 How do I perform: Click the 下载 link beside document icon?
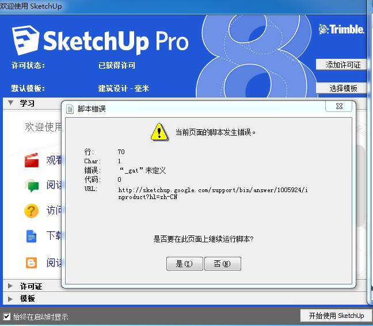(54, 235)
